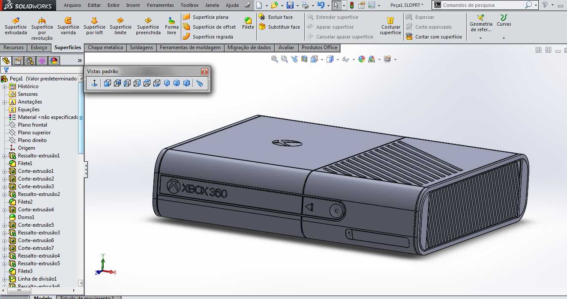The height and width of the screenshot is (299, 567).
Task: Click pin icon in Vistas padrão toolbar
Action: [199, 83]
